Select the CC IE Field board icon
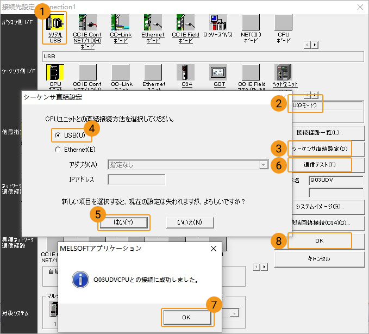Image resolution: width=369 pixels, height=334 pixels. [x=185, y=22]
